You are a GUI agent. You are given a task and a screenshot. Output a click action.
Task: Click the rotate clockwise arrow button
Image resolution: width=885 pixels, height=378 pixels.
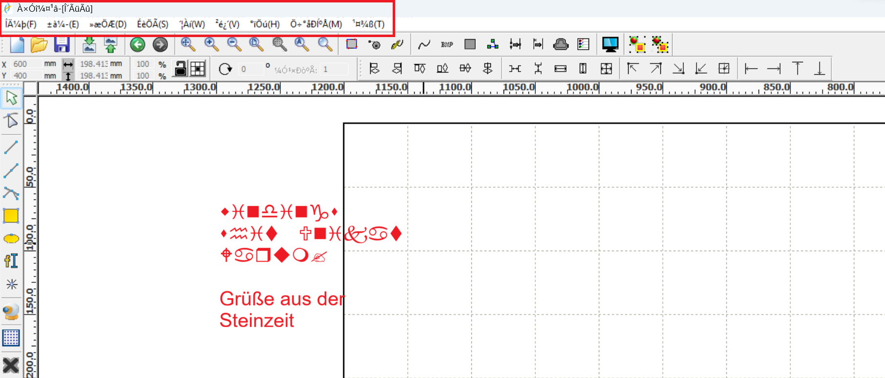tap(225, 69)
